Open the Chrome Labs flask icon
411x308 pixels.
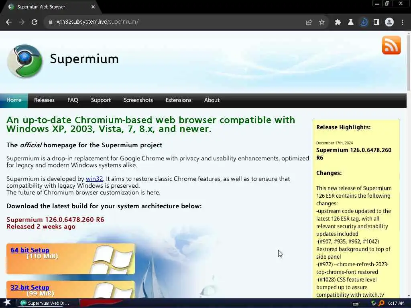tap(351, 22)
